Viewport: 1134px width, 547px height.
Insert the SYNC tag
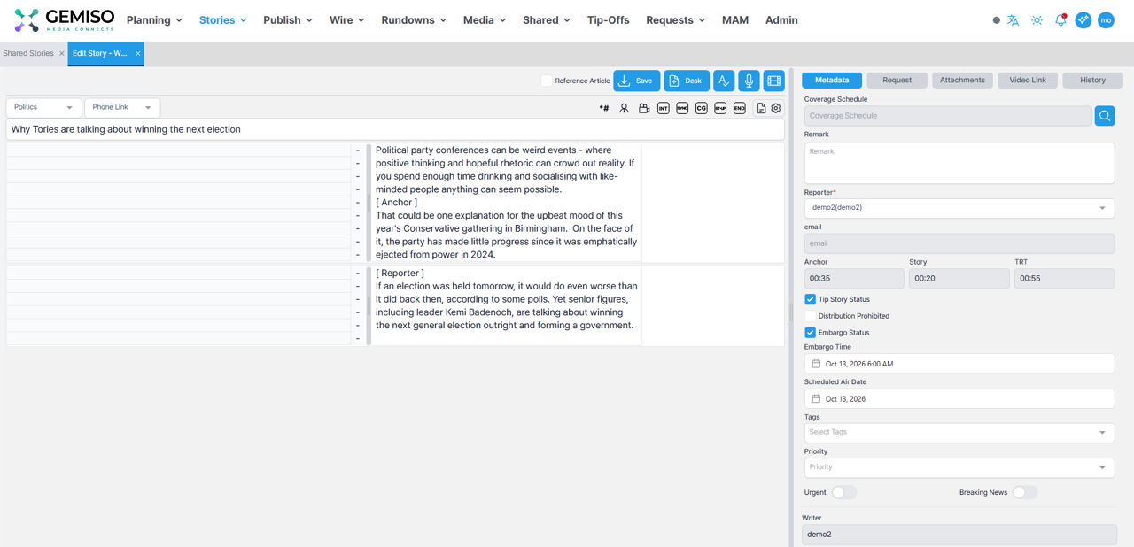tap(682, 108)
